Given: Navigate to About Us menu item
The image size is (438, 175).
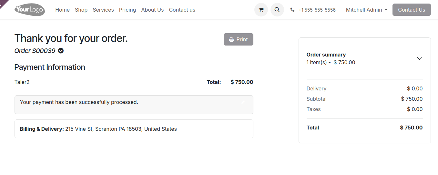Looking at the screenshot, I should (x=152, y=10).
